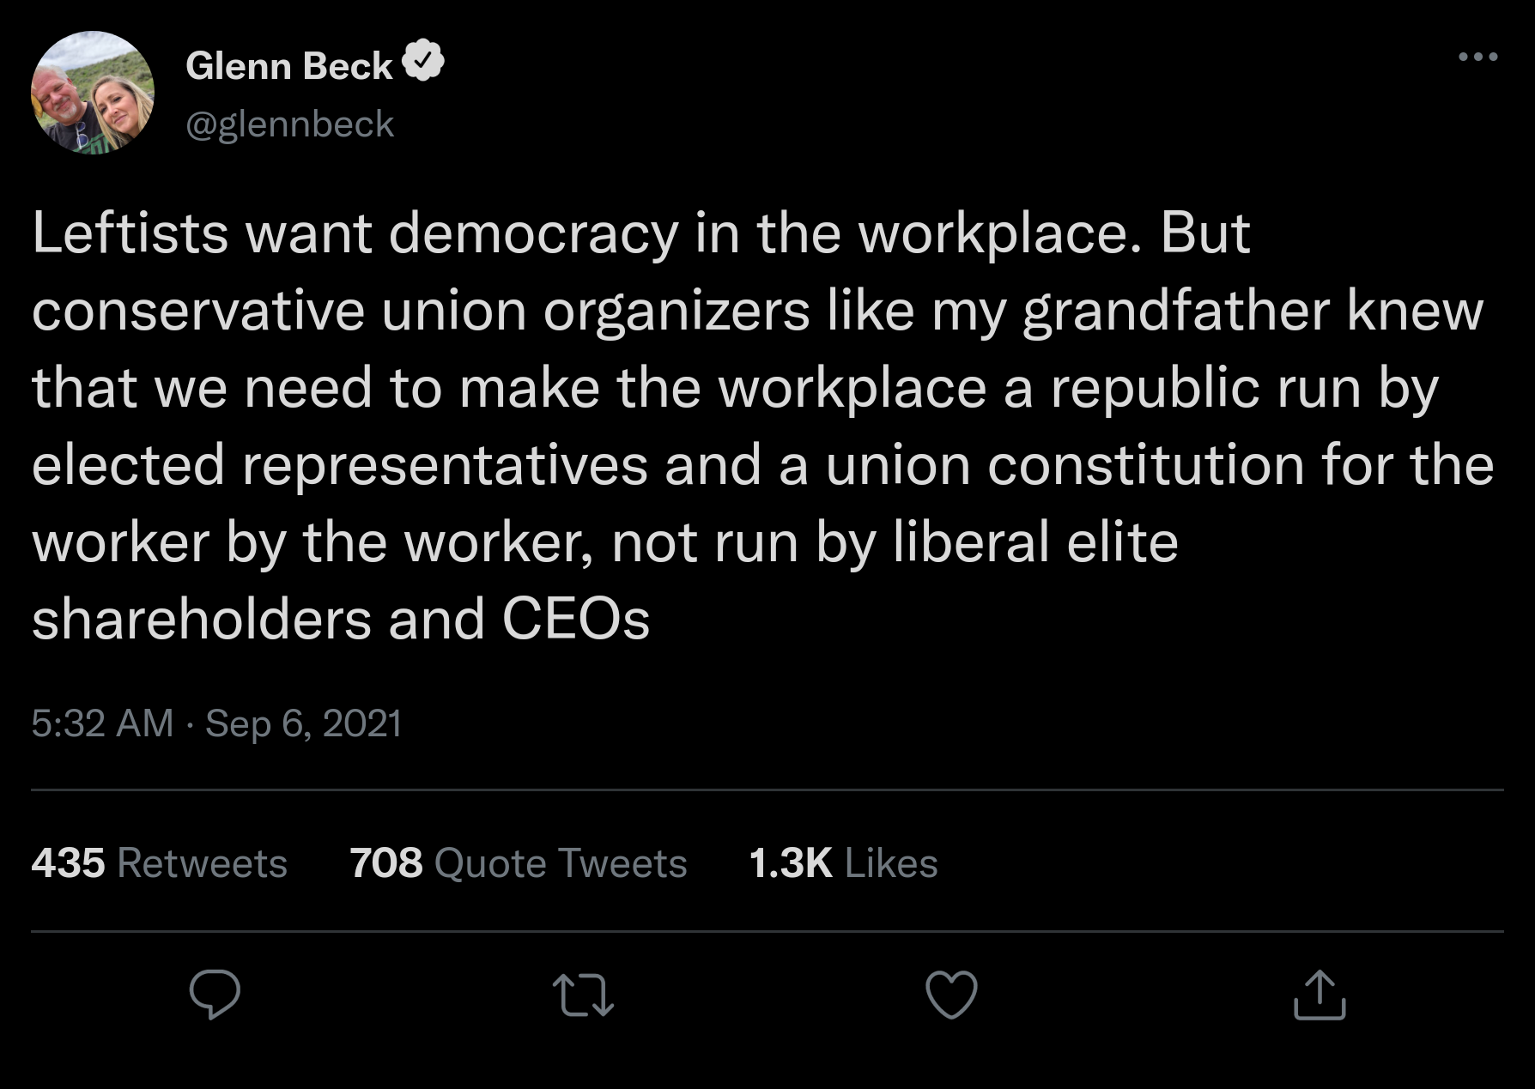1535x1089 pixels.
Task: Open Glenn Beck's profile picture
Action: [x=93, y=93]
